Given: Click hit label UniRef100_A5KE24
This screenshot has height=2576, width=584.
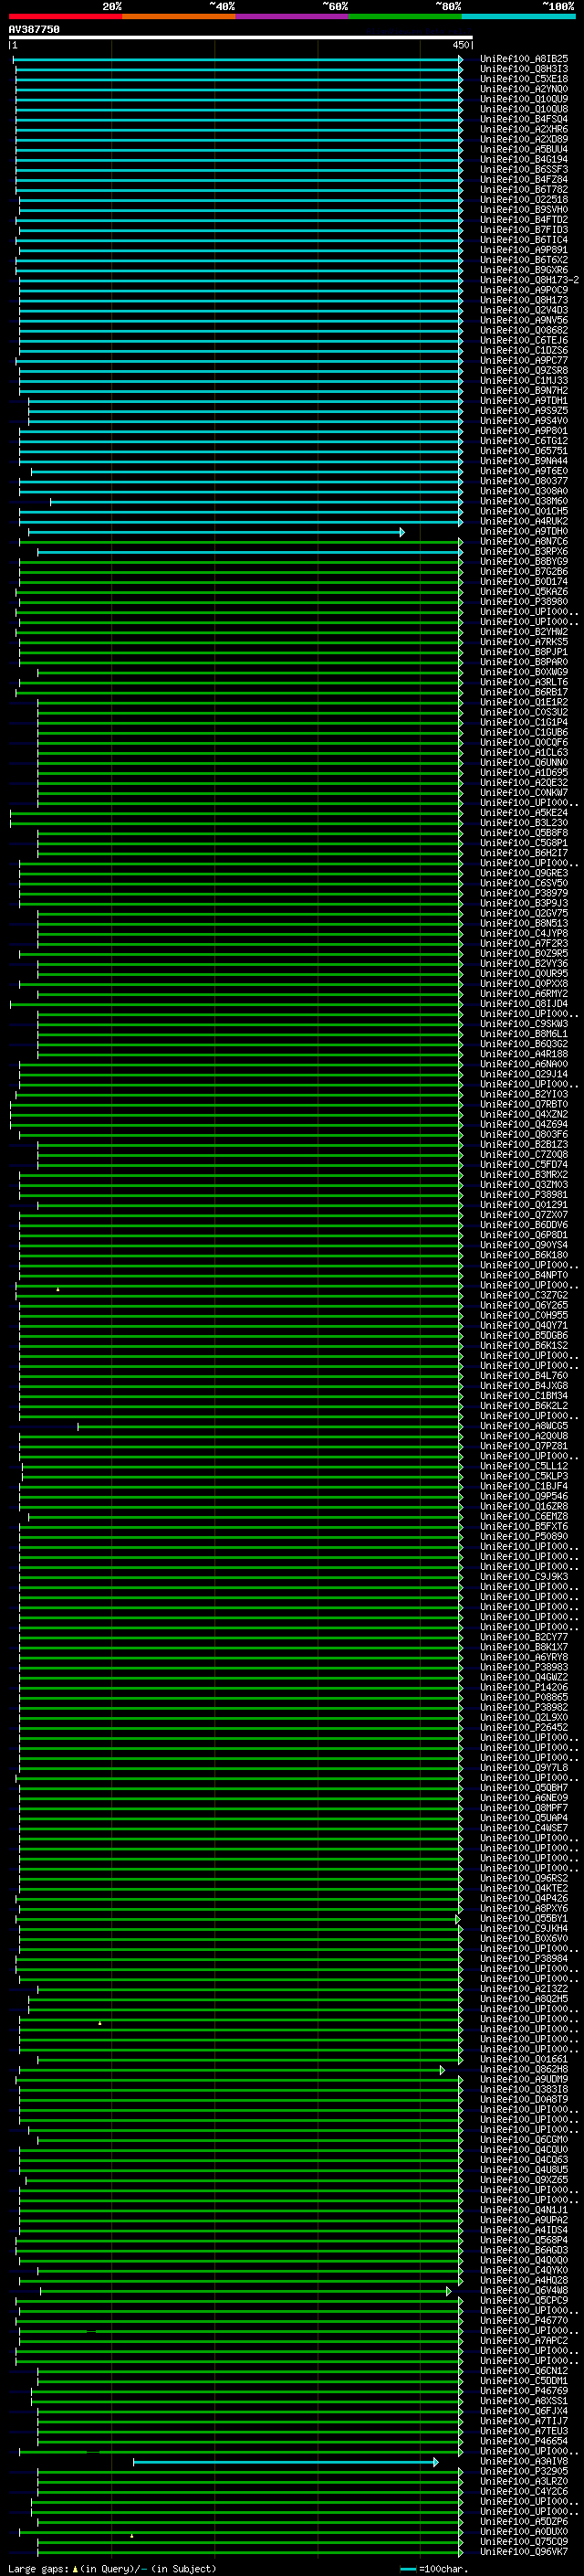Looking at the screenshot, I should point(524,813).
